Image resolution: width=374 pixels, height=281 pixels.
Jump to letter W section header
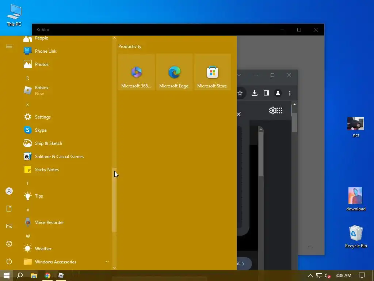(28, 236)
